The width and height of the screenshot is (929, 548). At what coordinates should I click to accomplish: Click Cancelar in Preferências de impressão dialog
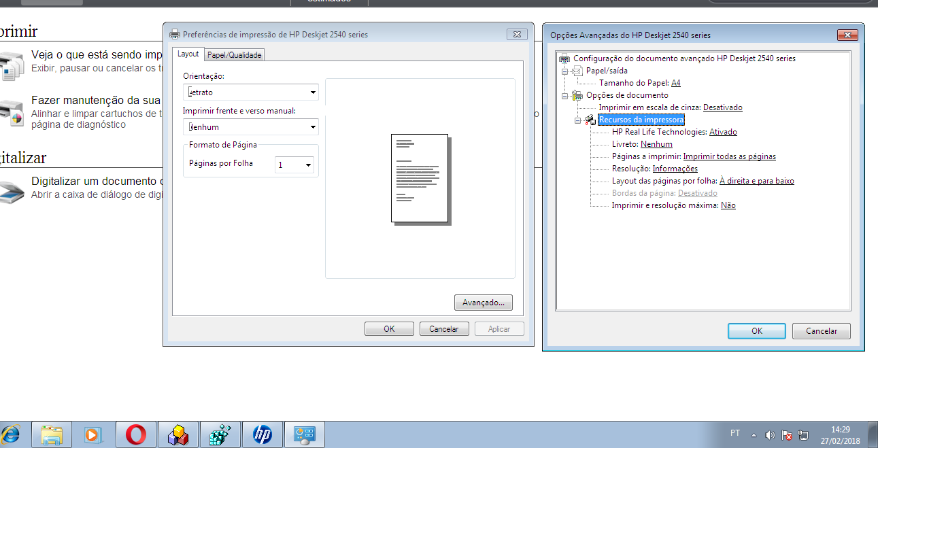tap(444, 329)
